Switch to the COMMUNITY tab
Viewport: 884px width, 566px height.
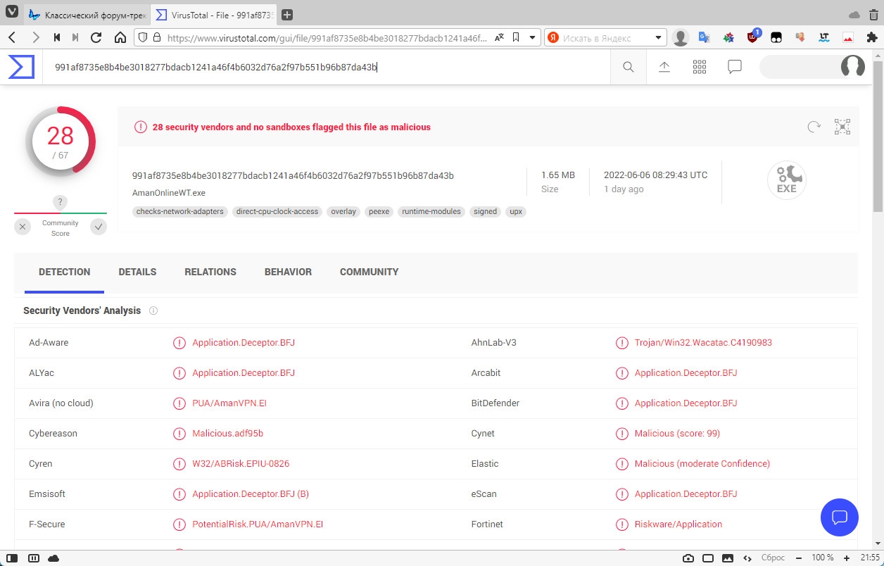[x=370, y=272]
